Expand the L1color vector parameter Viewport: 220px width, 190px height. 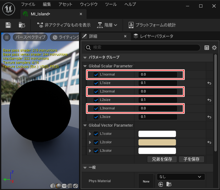[90, 134]
